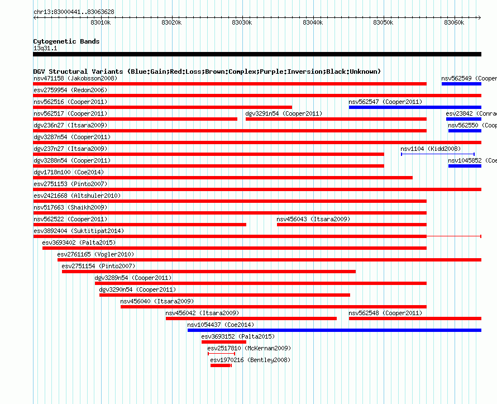Click the esv3693152 (Palta2015) label
Image resolution: width=497 pixels, height=404 pixels.
click(238, 336)
